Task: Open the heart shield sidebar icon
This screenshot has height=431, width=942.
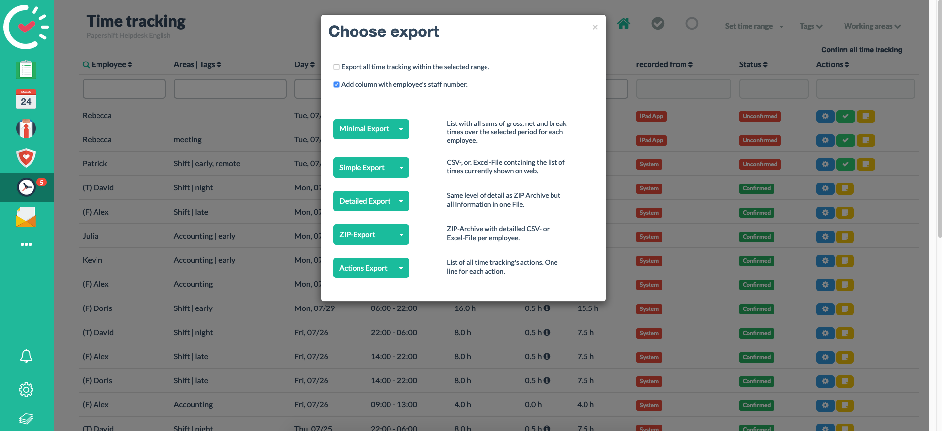Action: 26,158
